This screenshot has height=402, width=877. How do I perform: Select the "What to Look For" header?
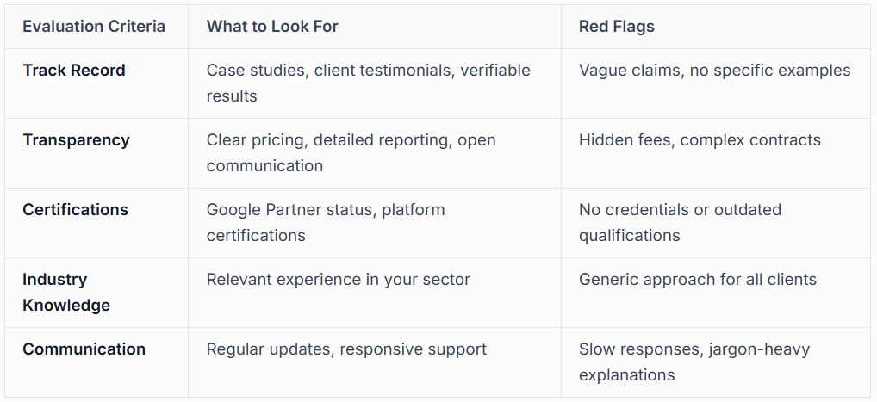(x=272, y=27)
